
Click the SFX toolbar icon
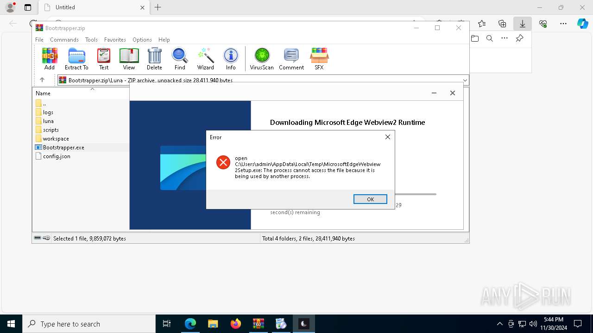(x=319, y=59)
